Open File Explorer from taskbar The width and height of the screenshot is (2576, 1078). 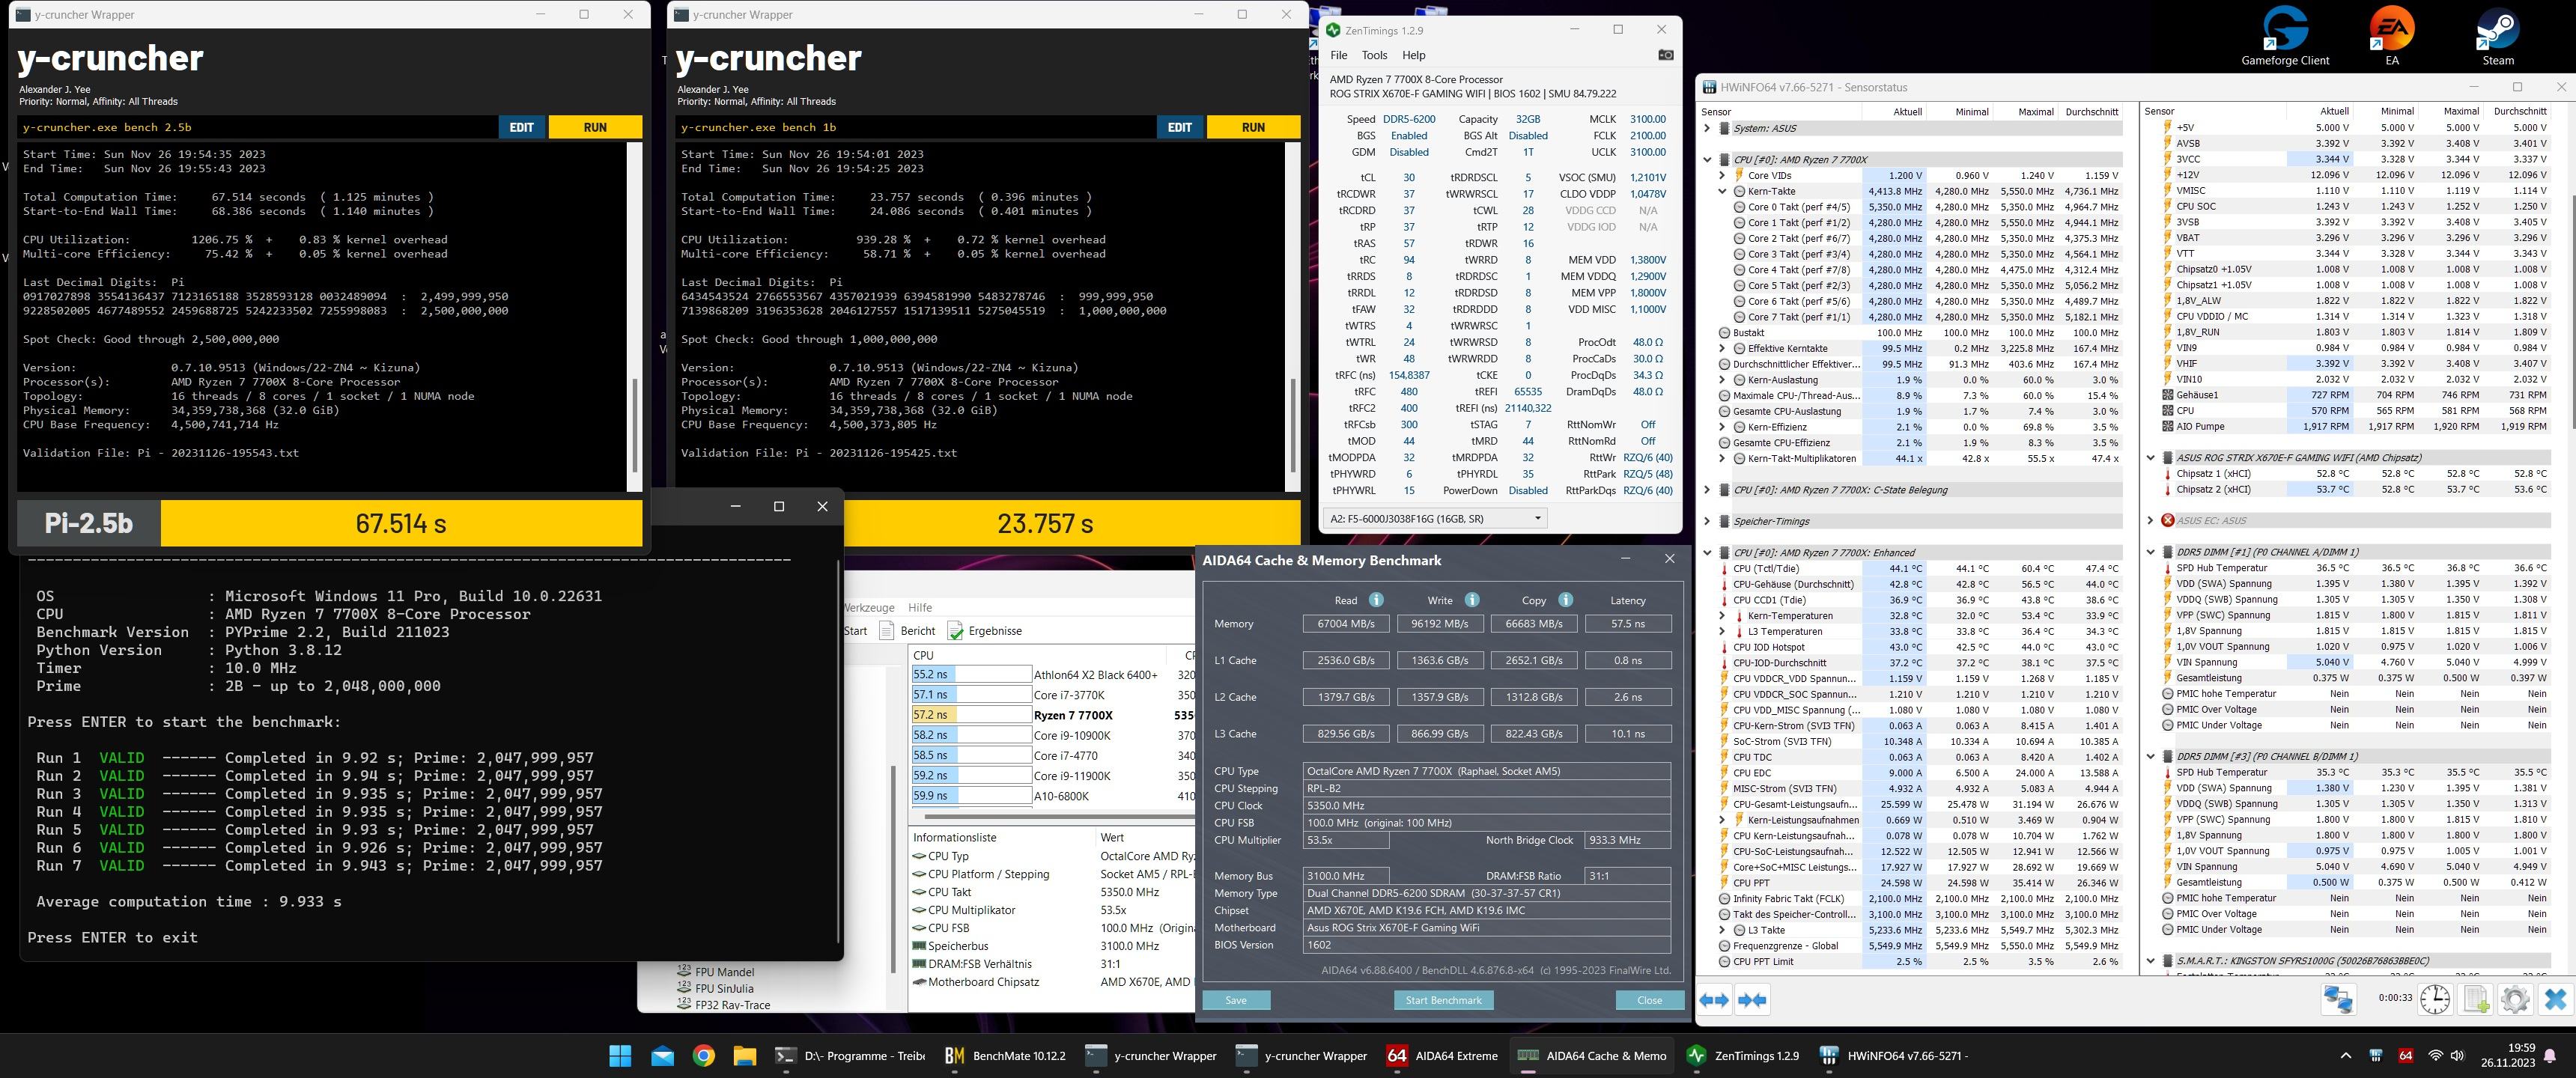pos(745,1055)
